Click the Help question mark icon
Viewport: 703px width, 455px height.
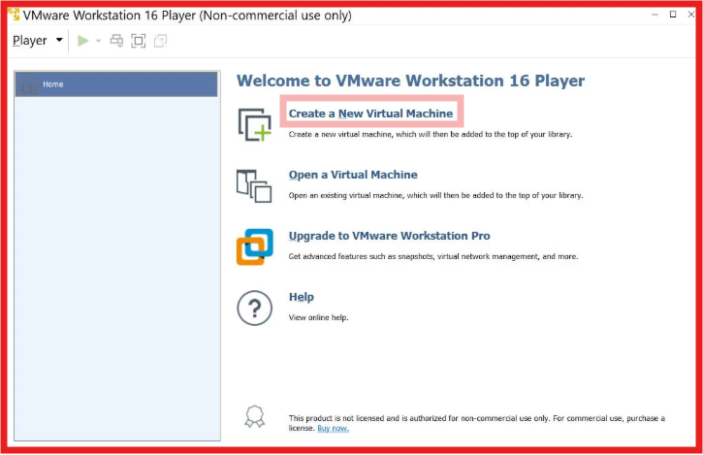coord(254,309)
